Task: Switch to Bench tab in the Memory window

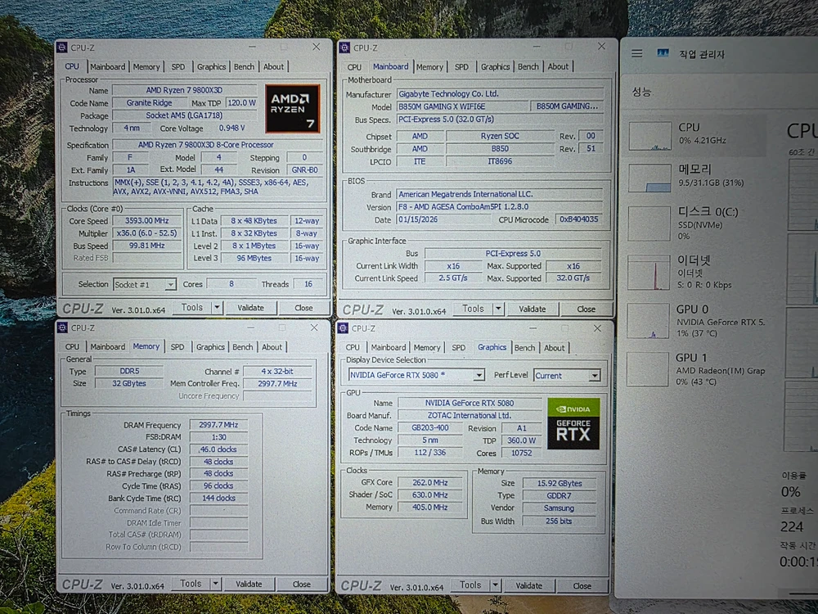Action: click(243, 347)
